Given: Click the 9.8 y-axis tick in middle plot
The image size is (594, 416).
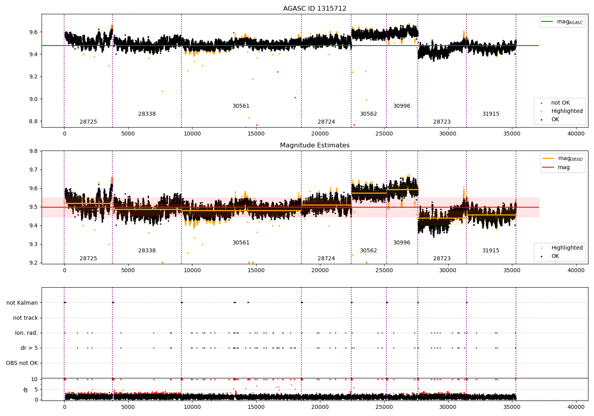Looking at the screenshot, I should point(33,151).
